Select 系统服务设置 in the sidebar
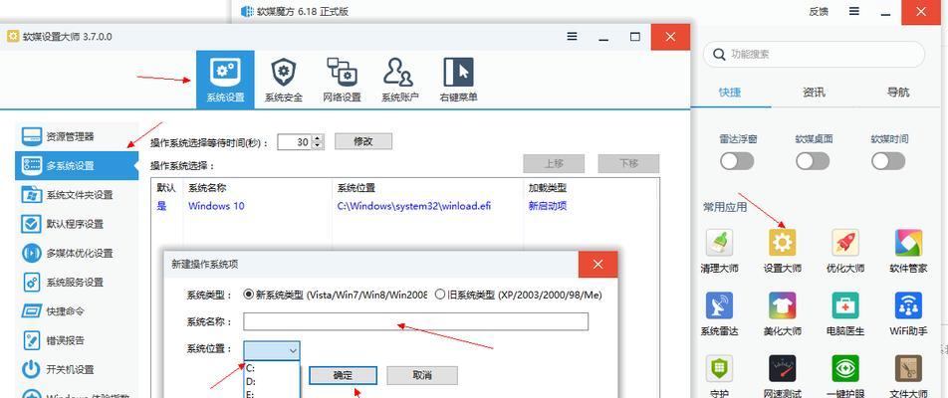This screenshot has height=398, width=948. click(x=76, y=282)
